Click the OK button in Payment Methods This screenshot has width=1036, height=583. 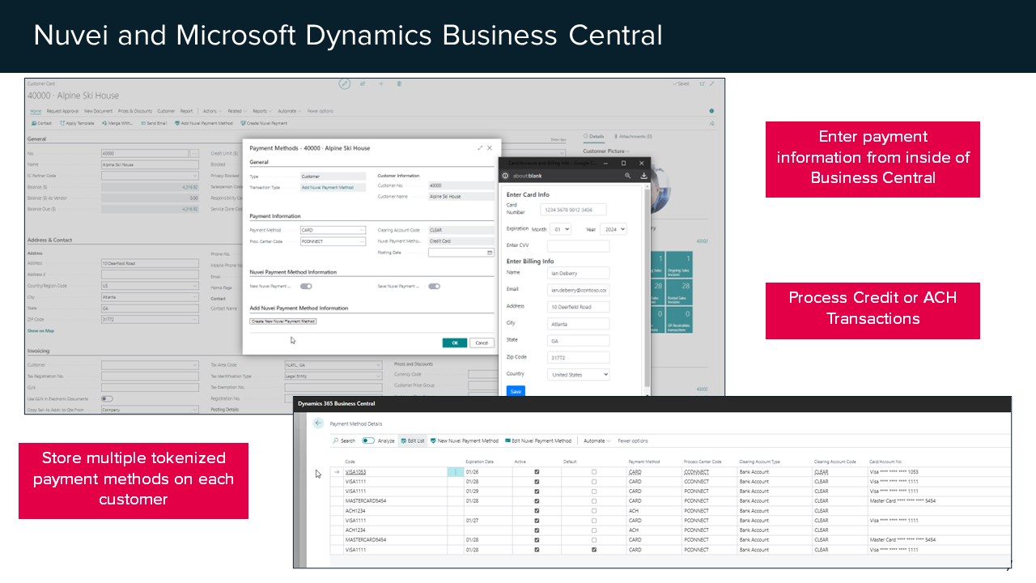[454, 343]
